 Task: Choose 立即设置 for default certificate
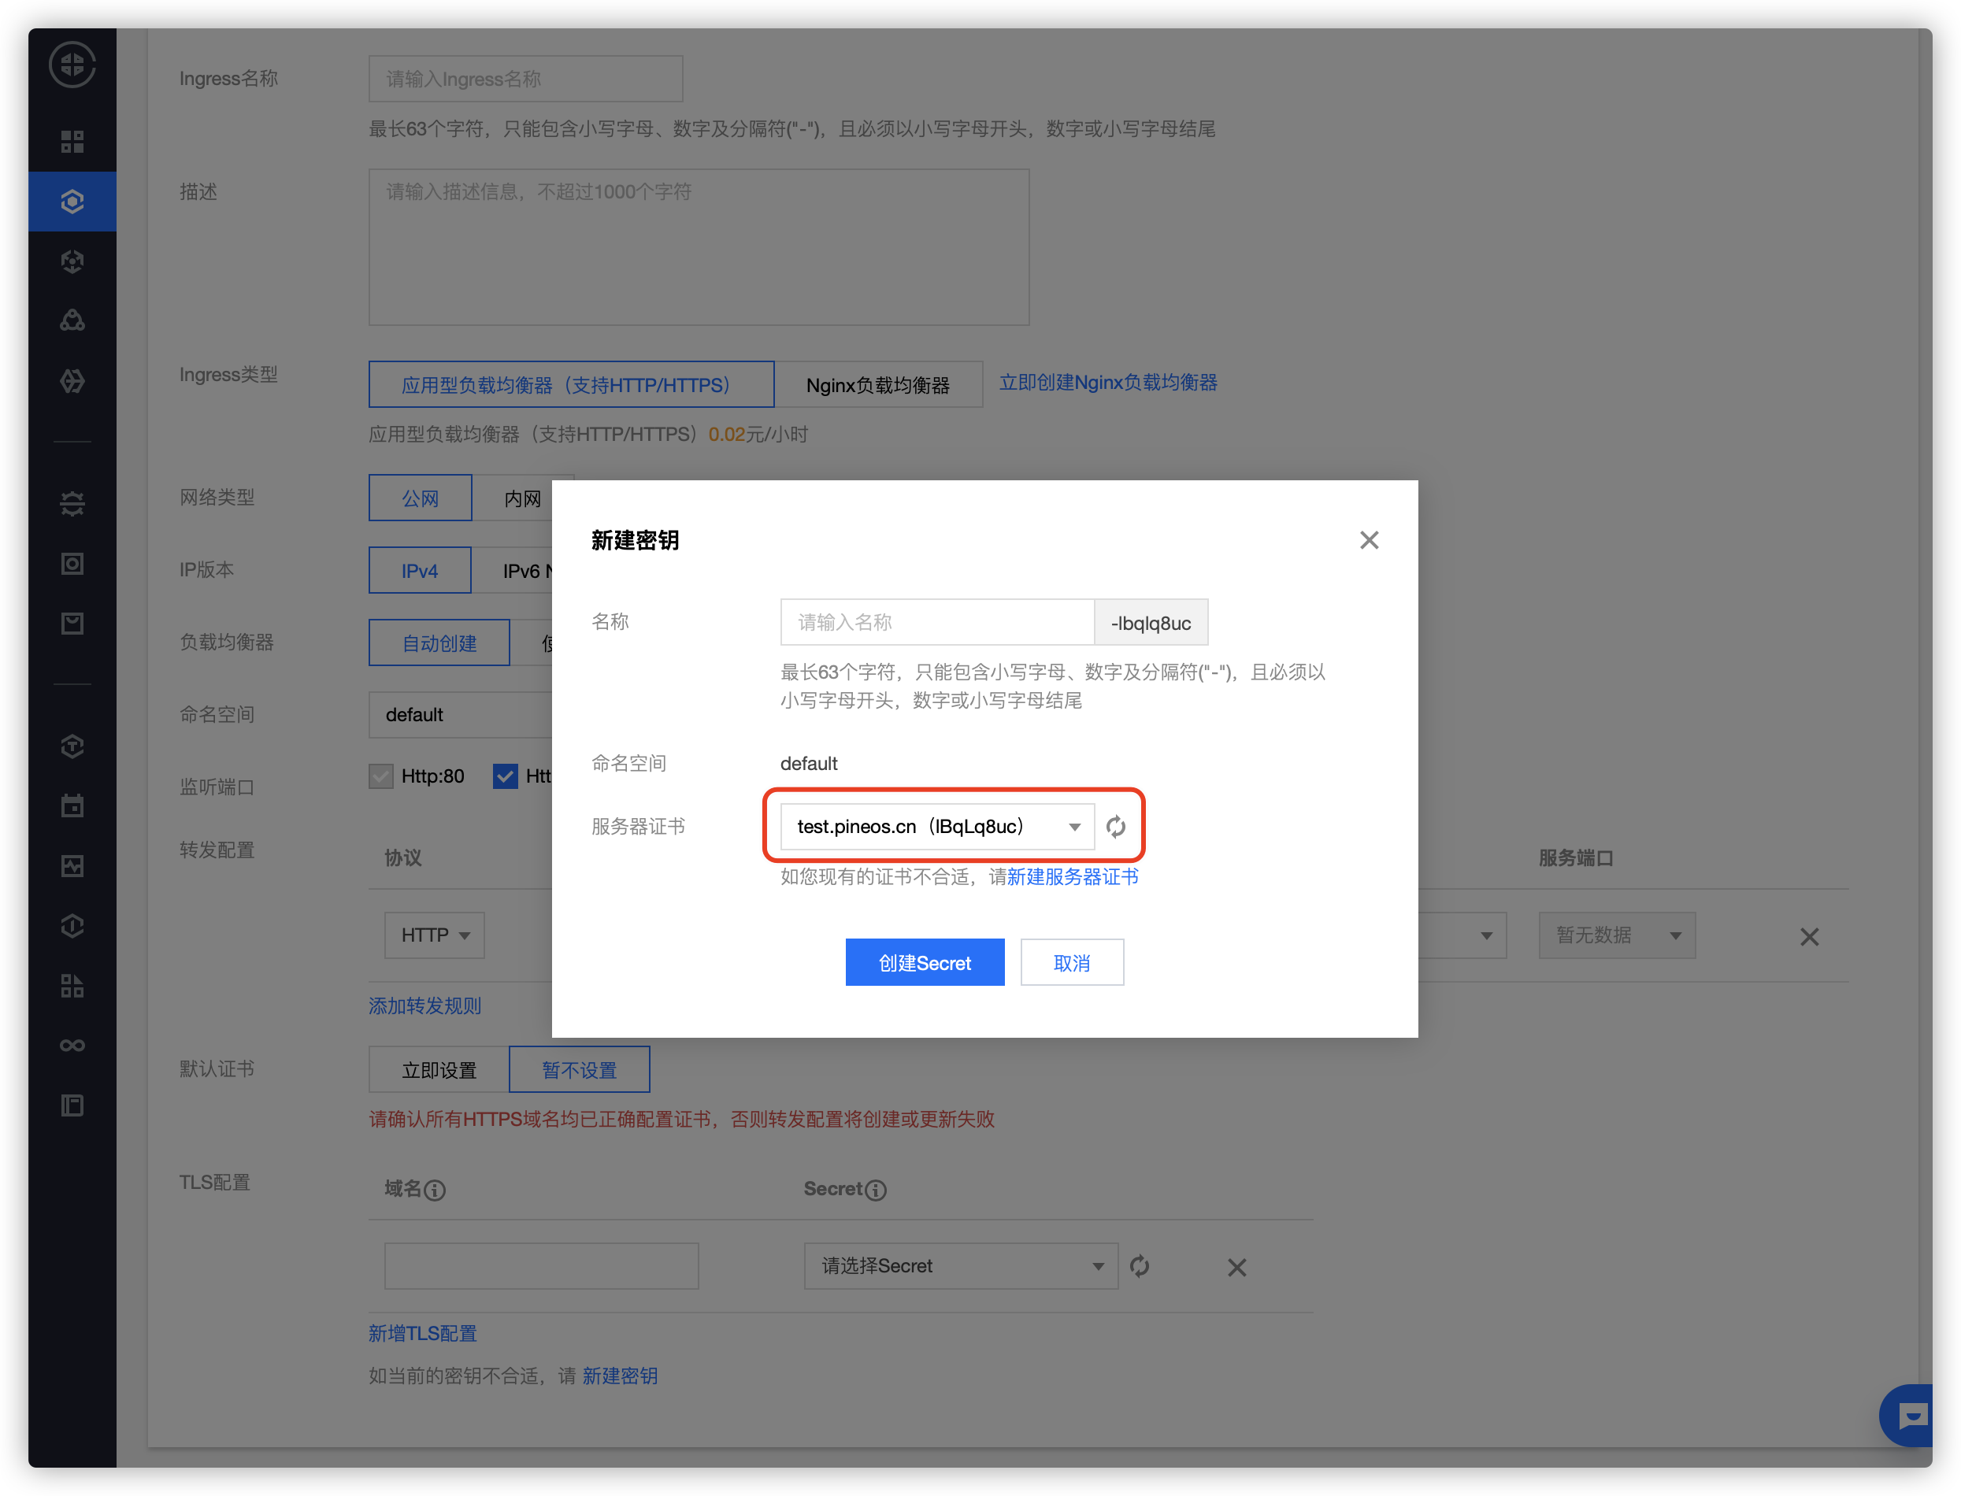click(439, 1070)
